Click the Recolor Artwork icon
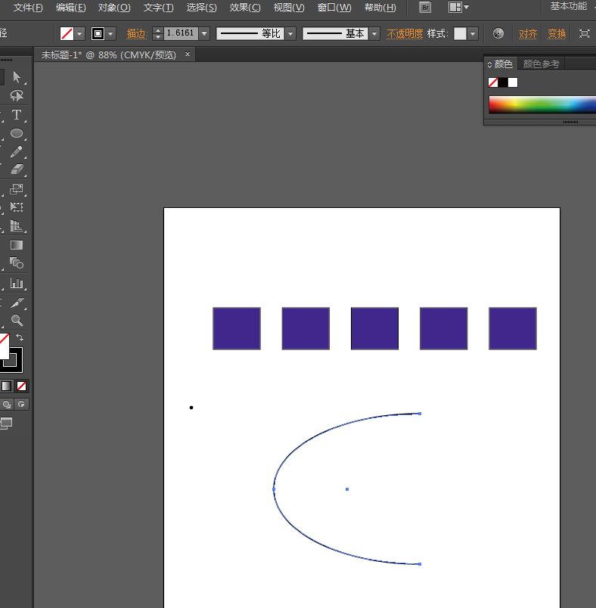This screenshot has width=596, height=608. [x=498, y=34]
